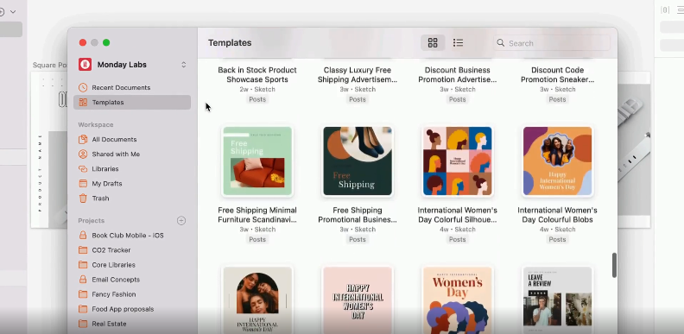Click Posts tag under Back in Stock
The image size is (684, 334).
coord(257,99)
